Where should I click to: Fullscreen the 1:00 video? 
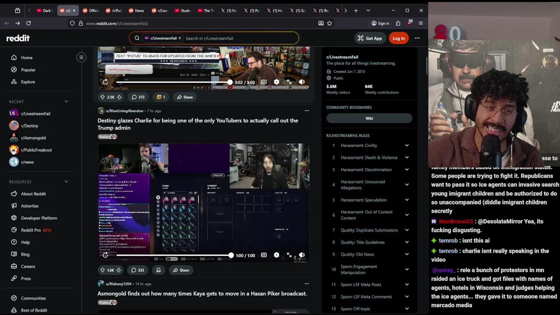click(289, 255)
